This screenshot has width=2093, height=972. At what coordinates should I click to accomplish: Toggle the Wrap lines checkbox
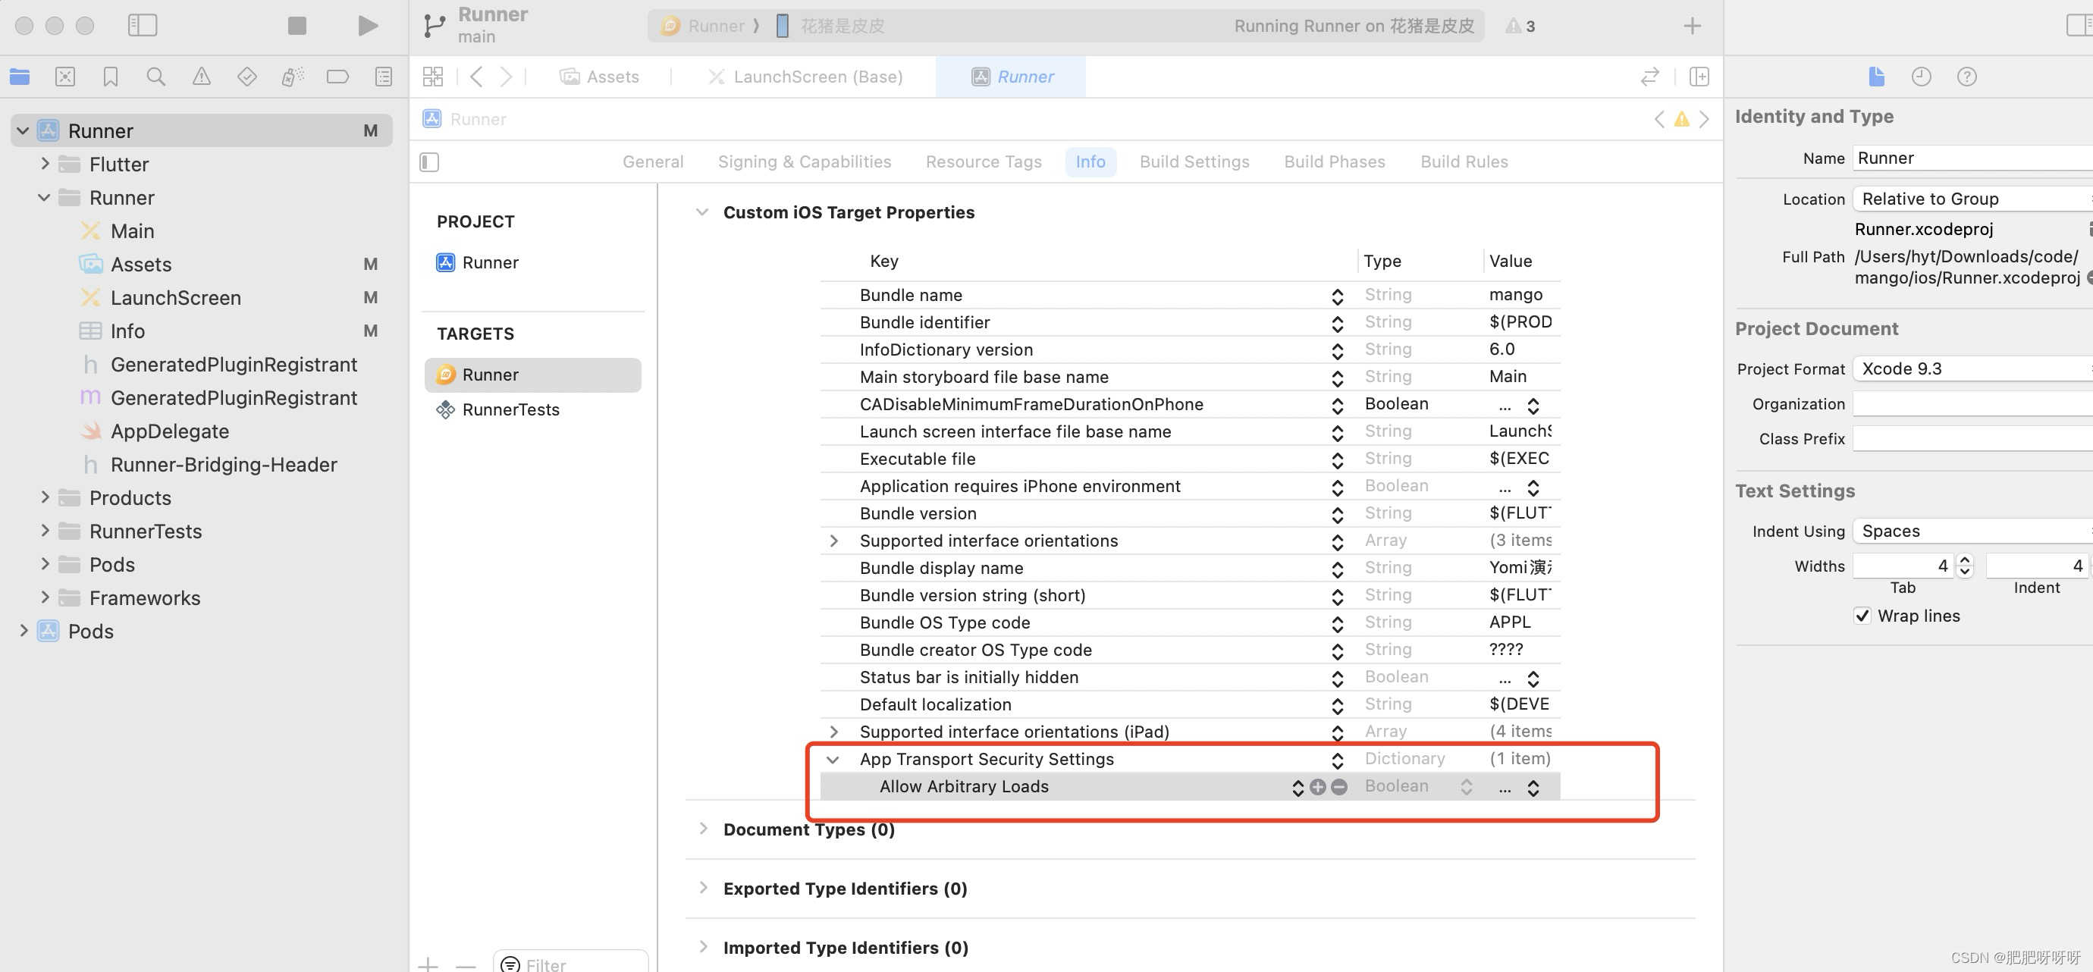(x=1862, y=616)
